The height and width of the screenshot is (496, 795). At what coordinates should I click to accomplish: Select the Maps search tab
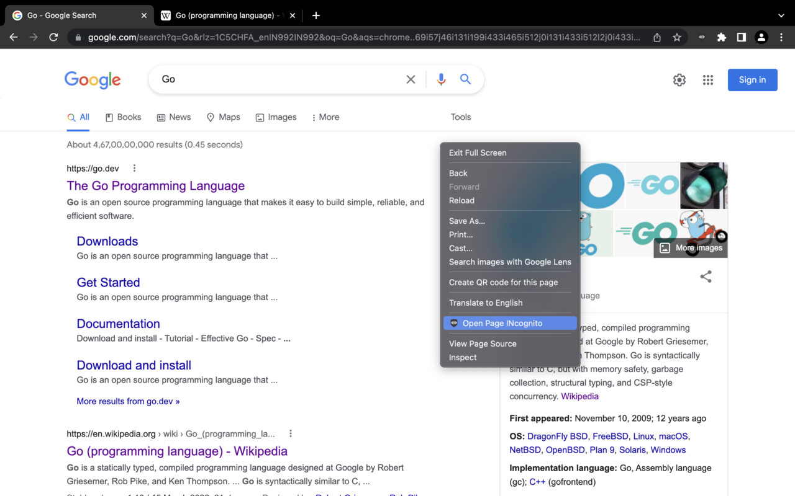tap(223, 117)
